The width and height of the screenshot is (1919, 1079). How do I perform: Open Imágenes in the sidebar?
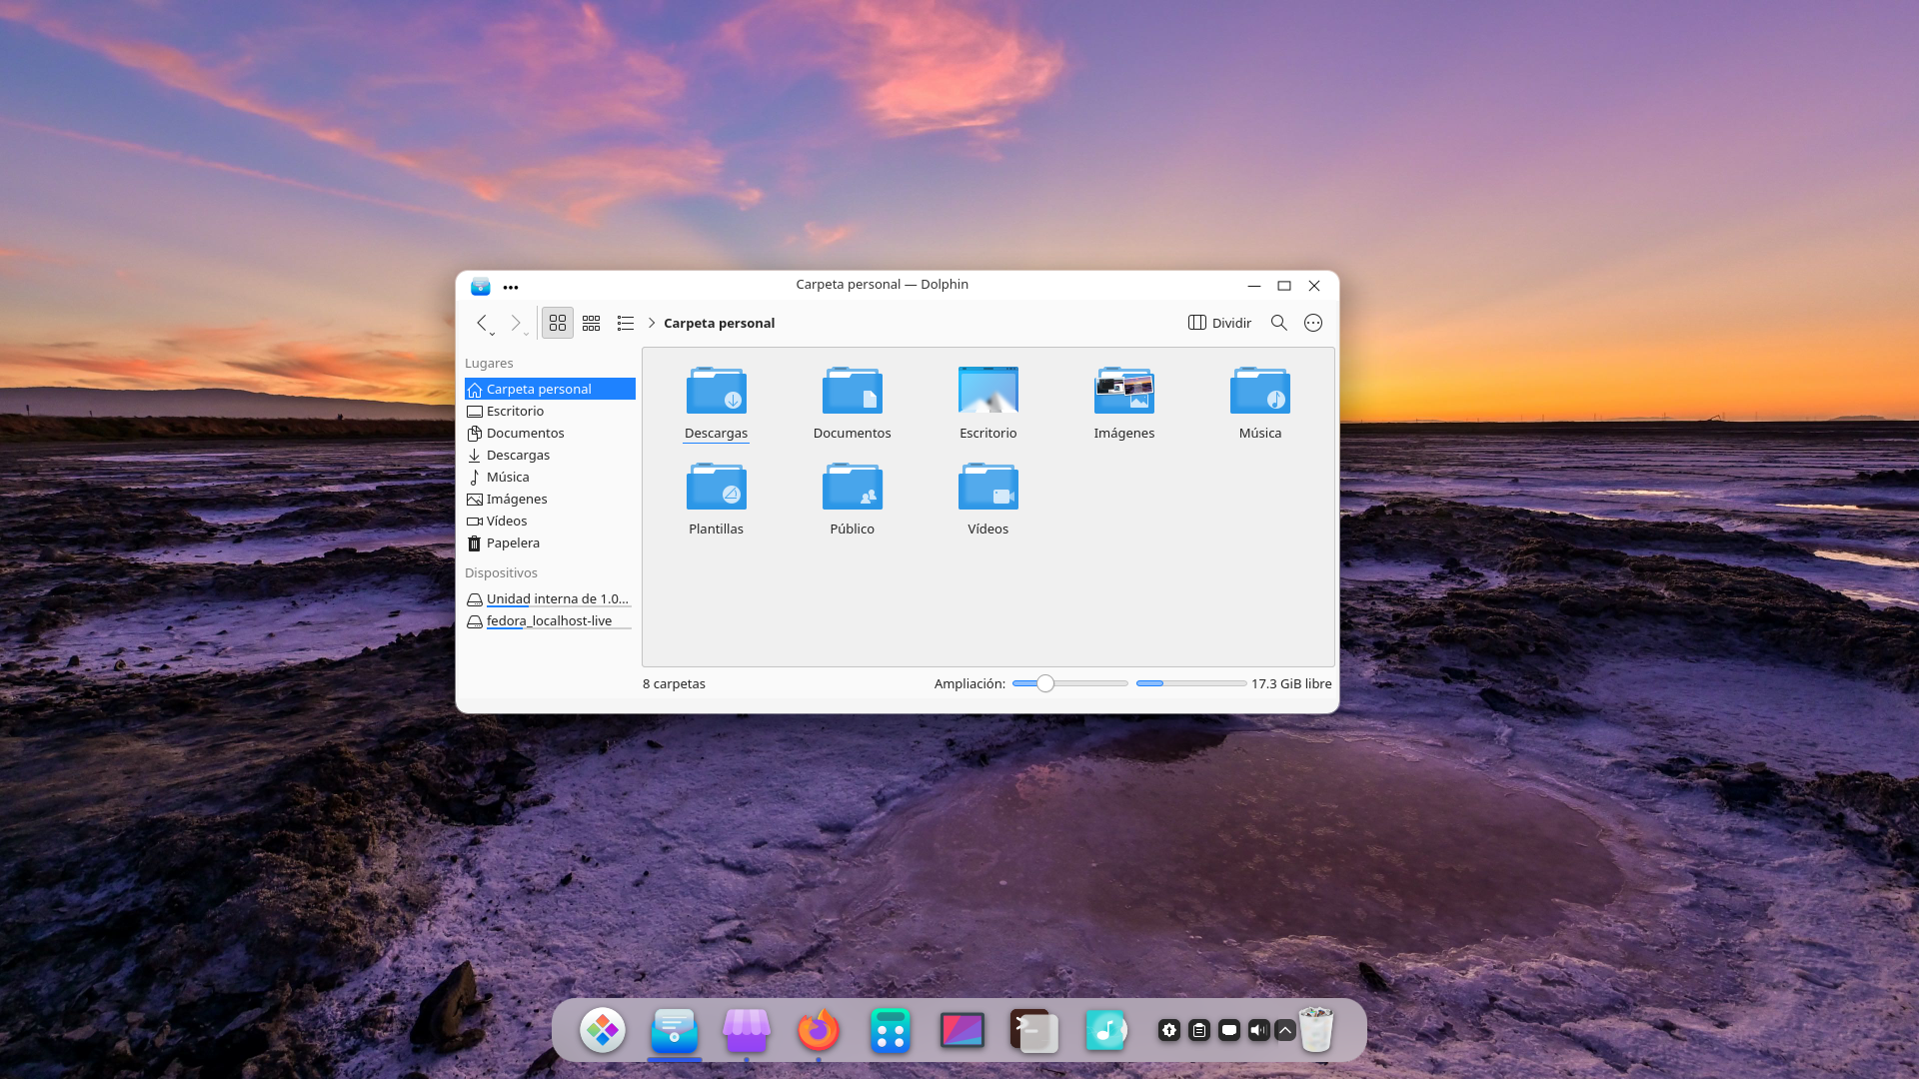(550, 499)
